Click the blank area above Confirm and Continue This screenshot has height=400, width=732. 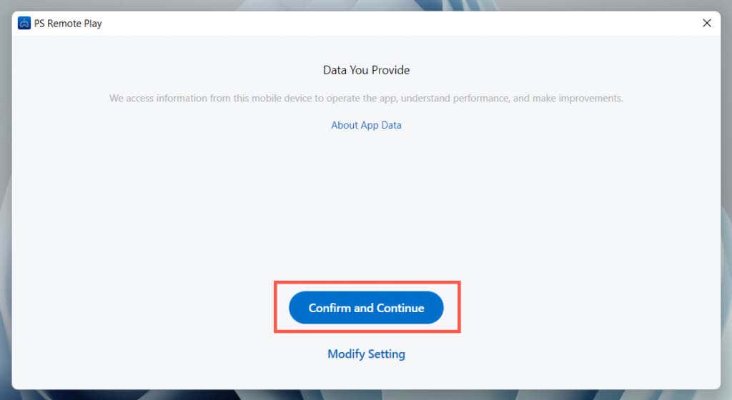[x=366, y=214]
